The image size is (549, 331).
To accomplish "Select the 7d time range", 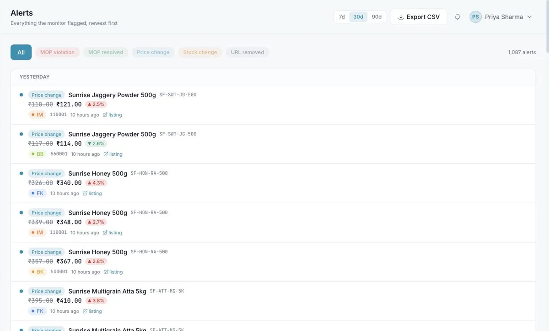I will pos(342,17).
